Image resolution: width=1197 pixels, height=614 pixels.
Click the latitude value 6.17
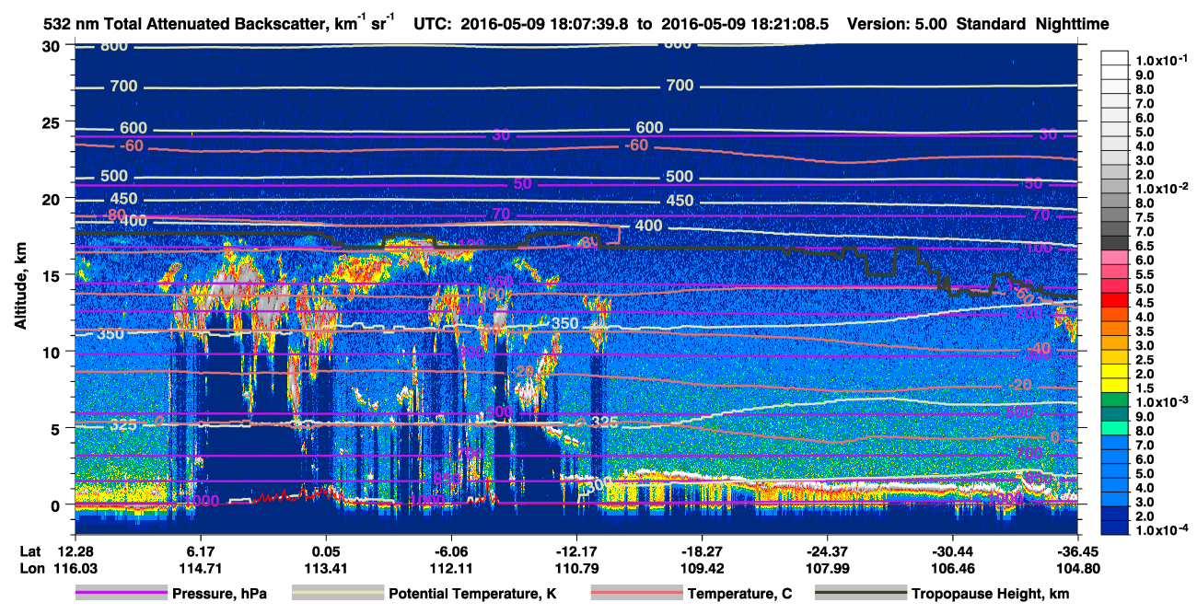[x=200, y=550]
